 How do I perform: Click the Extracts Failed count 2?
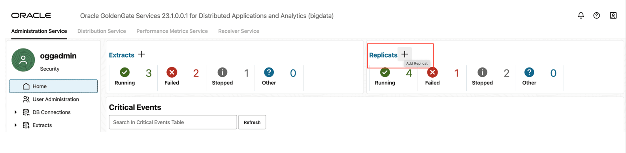[x=196, y=73]
